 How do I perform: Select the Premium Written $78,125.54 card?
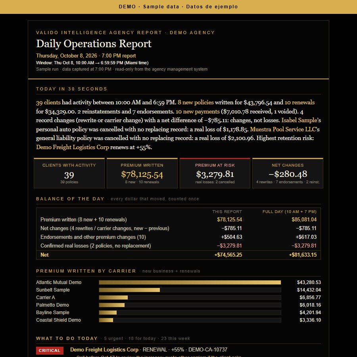coord(142,173)
